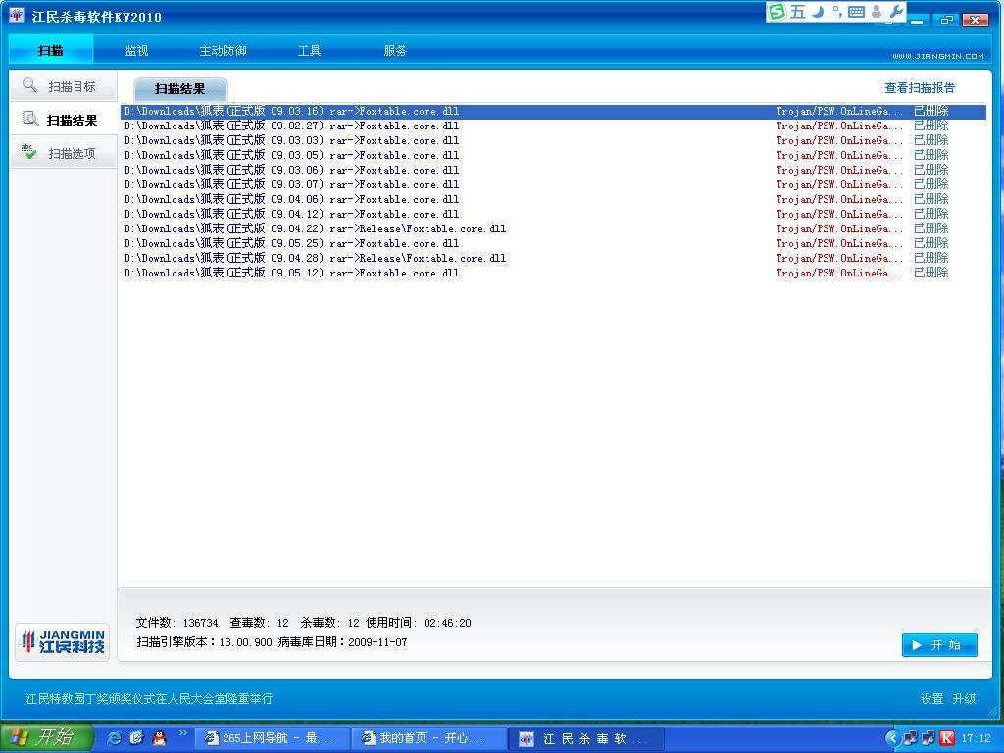Click the system clock showing 17:12
Image resolution: width=1004 pixels, height=753 pixels.
tap(976, 738)
